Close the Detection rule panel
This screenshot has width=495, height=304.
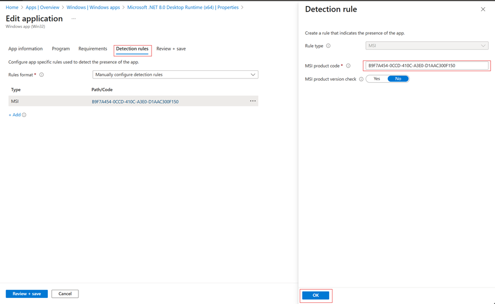483,9
